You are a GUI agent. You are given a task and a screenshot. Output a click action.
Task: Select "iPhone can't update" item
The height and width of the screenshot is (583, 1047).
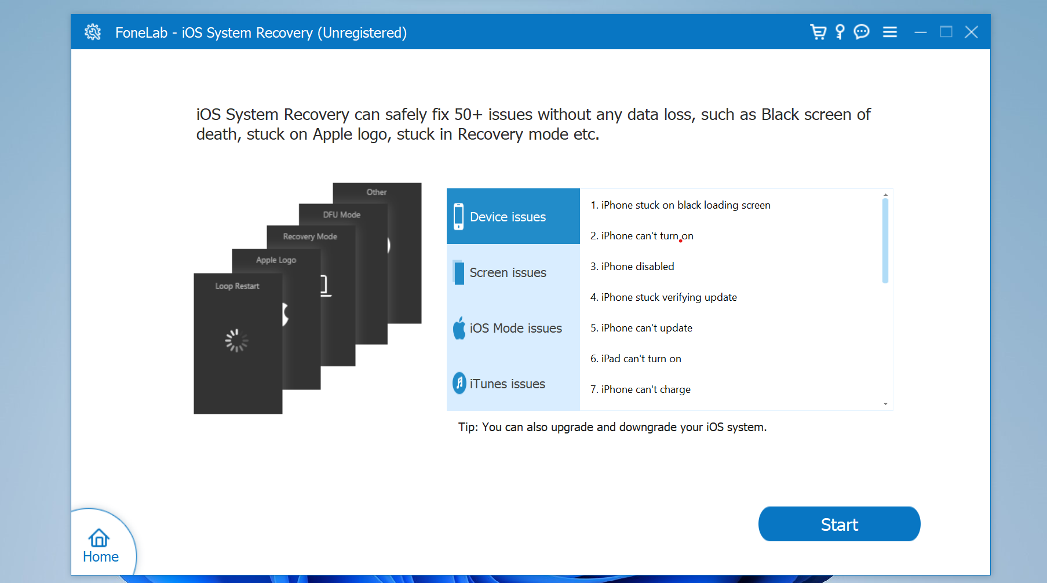[641, 328]
